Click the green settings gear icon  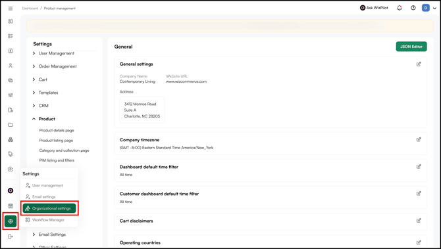[11, 221]
